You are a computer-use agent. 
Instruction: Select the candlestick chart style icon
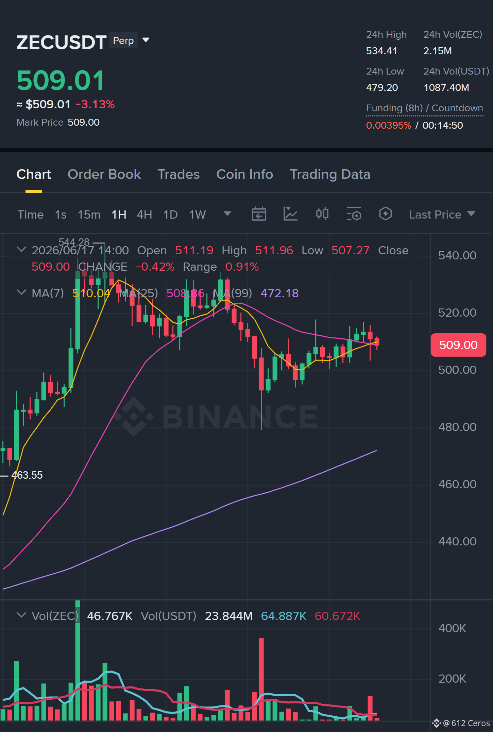(322, 214)
